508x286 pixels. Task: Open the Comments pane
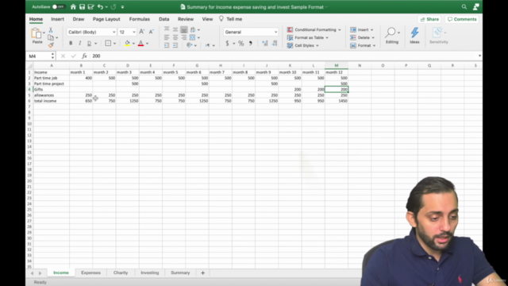click(x=462, y=19)
